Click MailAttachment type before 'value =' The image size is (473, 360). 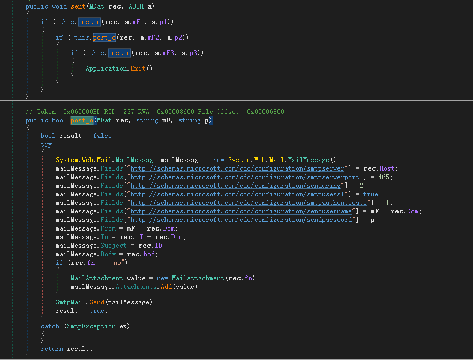click(x=96, y=278)
